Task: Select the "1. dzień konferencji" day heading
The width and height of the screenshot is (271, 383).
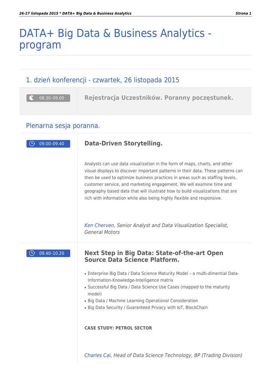Action: pyautogui.click(x=102, y=80)
